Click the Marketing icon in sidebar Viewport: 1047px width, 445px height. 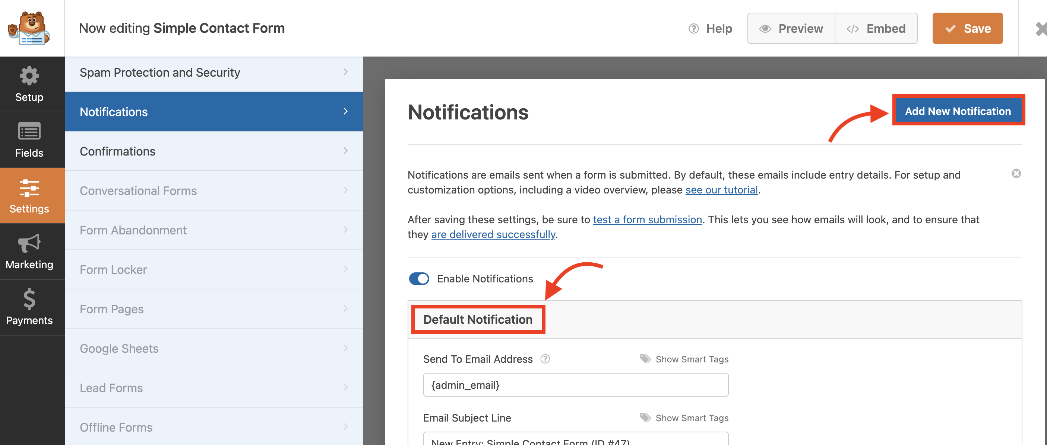29,253
